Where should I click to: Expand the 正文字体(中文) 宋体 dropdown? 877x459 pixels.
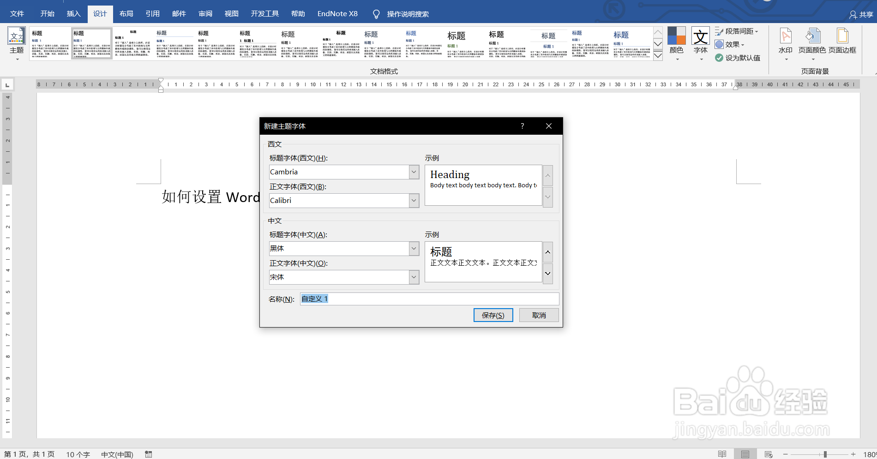click(414, 277)
